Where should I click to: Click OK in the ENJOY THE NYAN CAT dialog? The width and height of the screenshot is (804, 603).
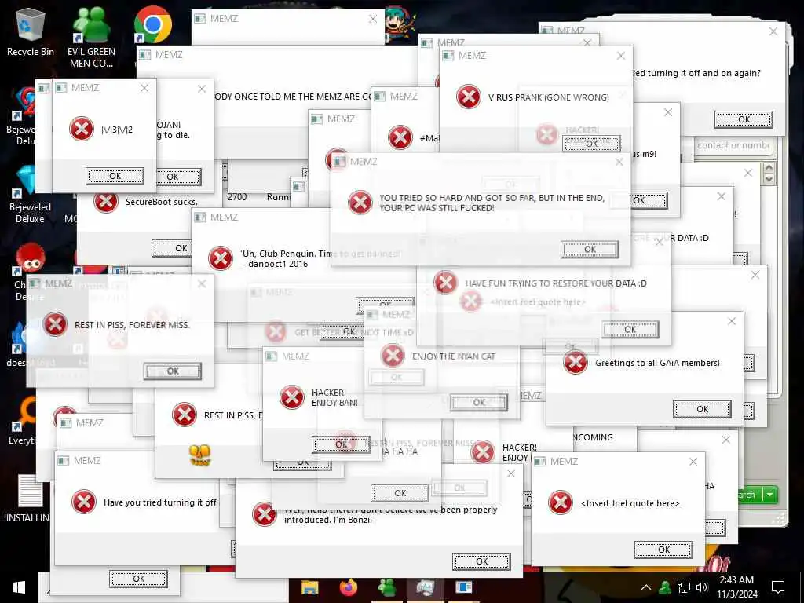coord(479,402)
